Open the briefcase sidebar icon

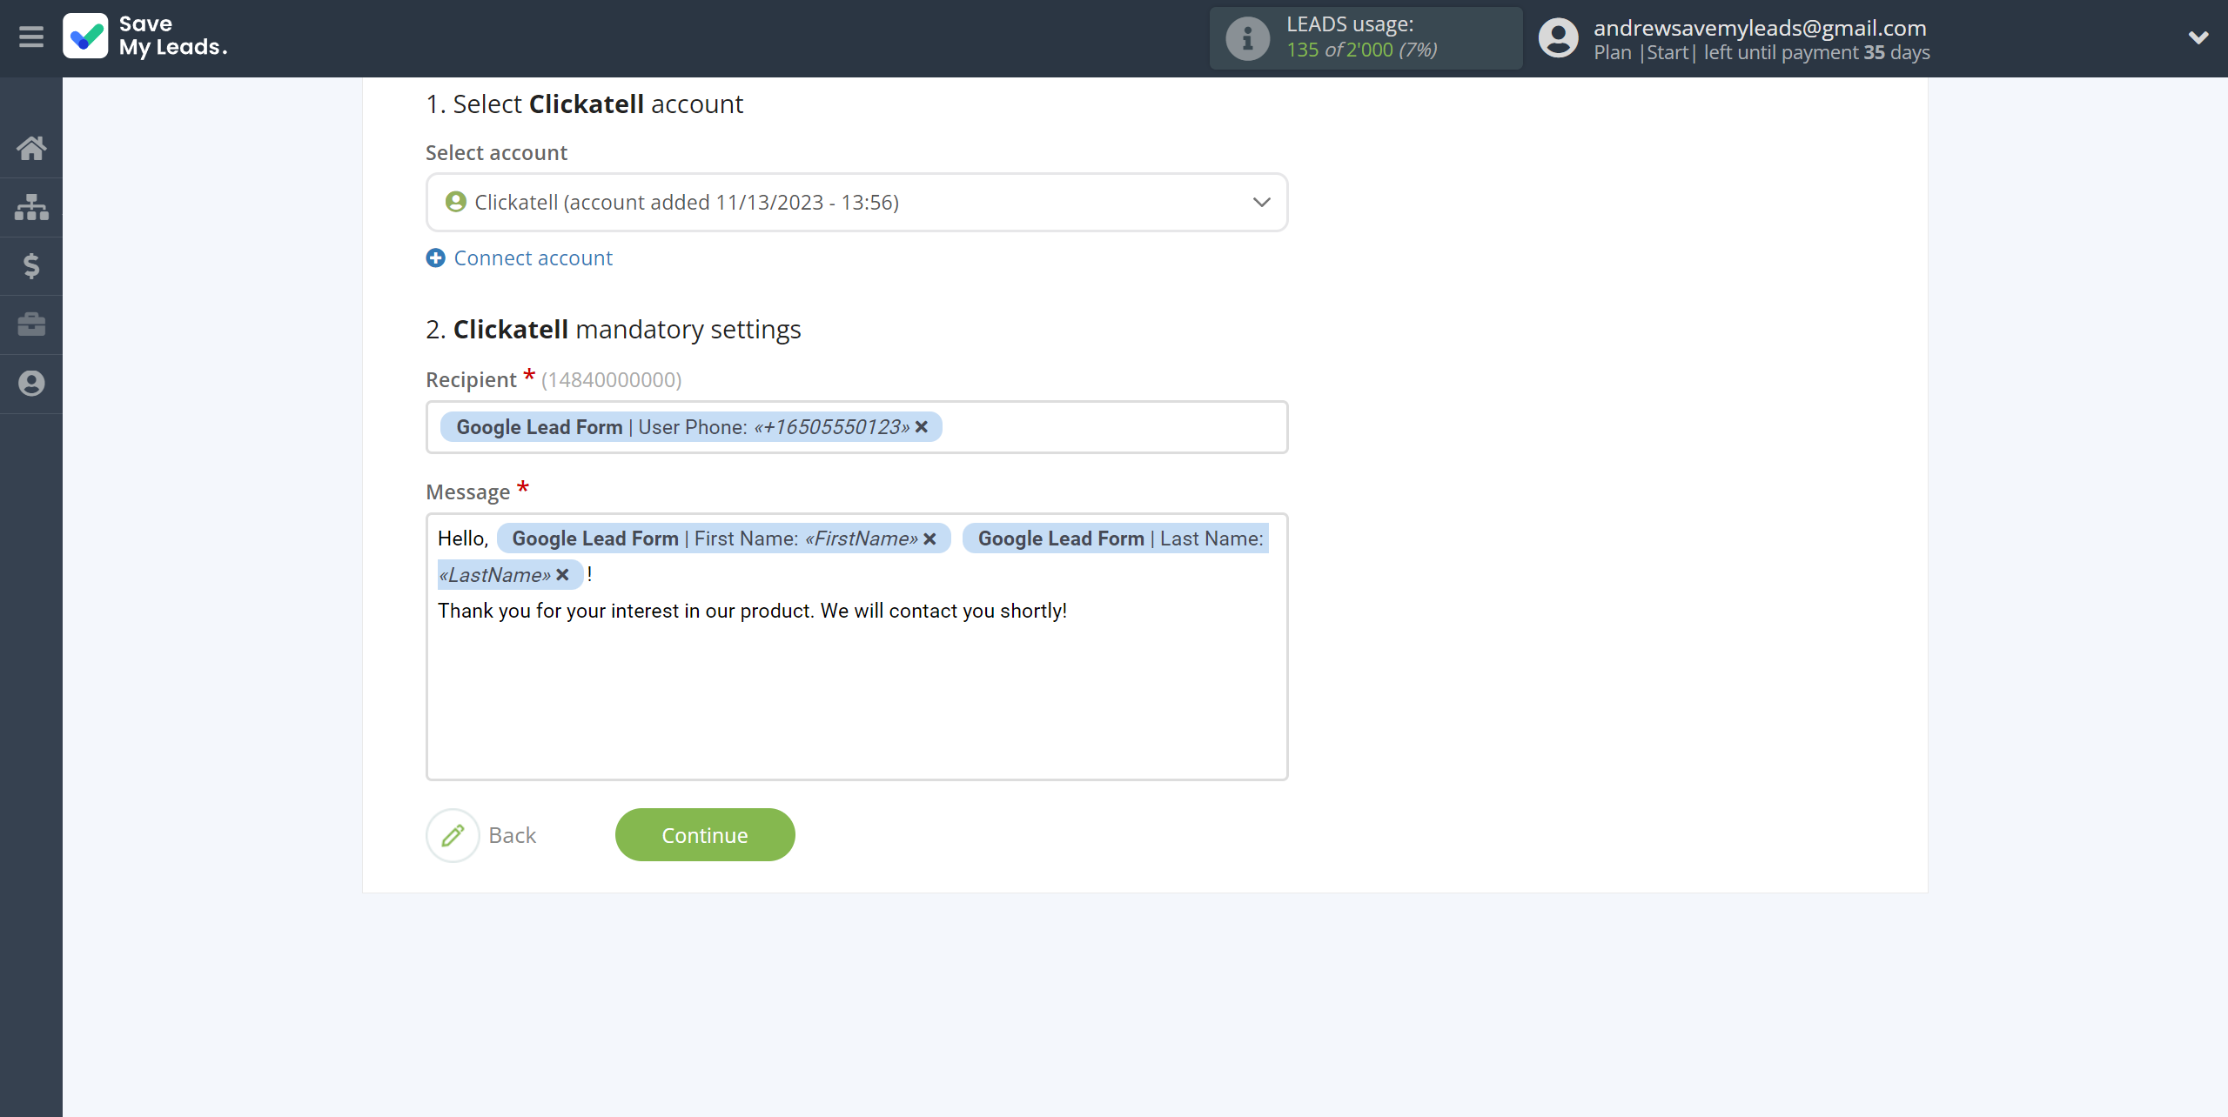tap(31, 324)
